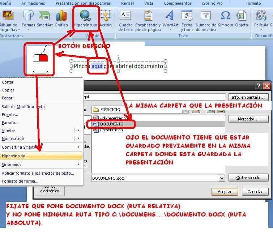
Task: Select the correo electrónico link option
Action: 50,191
